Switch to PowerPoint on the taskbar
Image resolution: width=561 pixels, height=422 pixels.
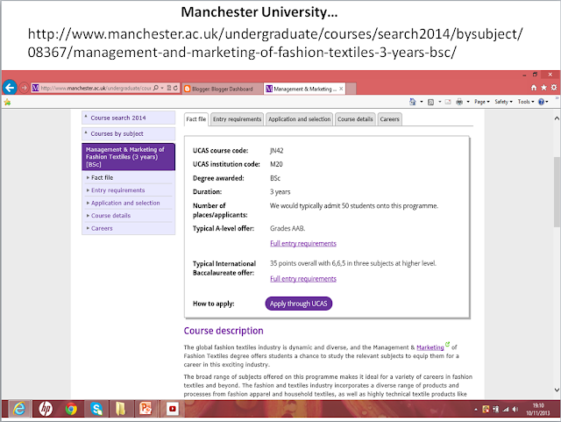146,408
